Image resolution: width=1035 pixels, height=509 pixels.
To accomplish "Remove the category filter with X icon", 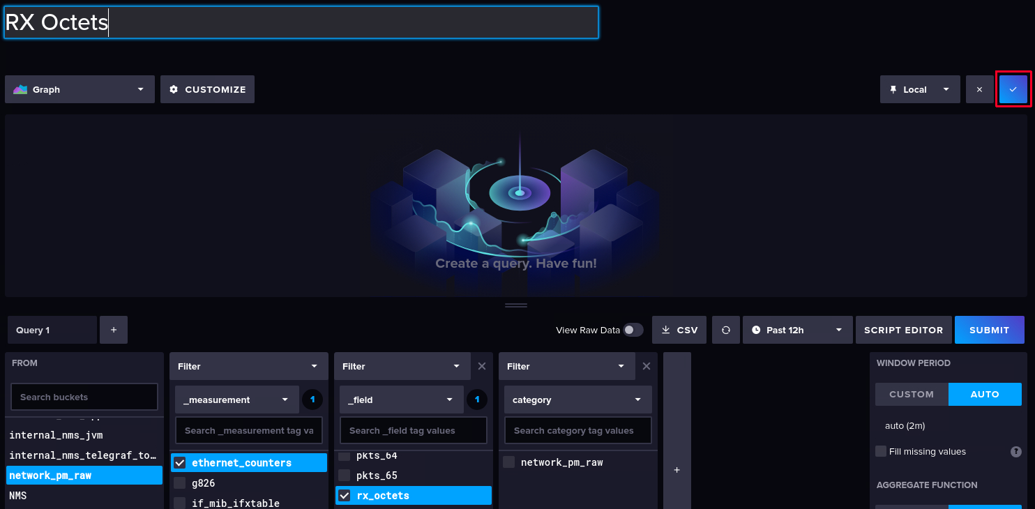I will [x=647, y=366].
